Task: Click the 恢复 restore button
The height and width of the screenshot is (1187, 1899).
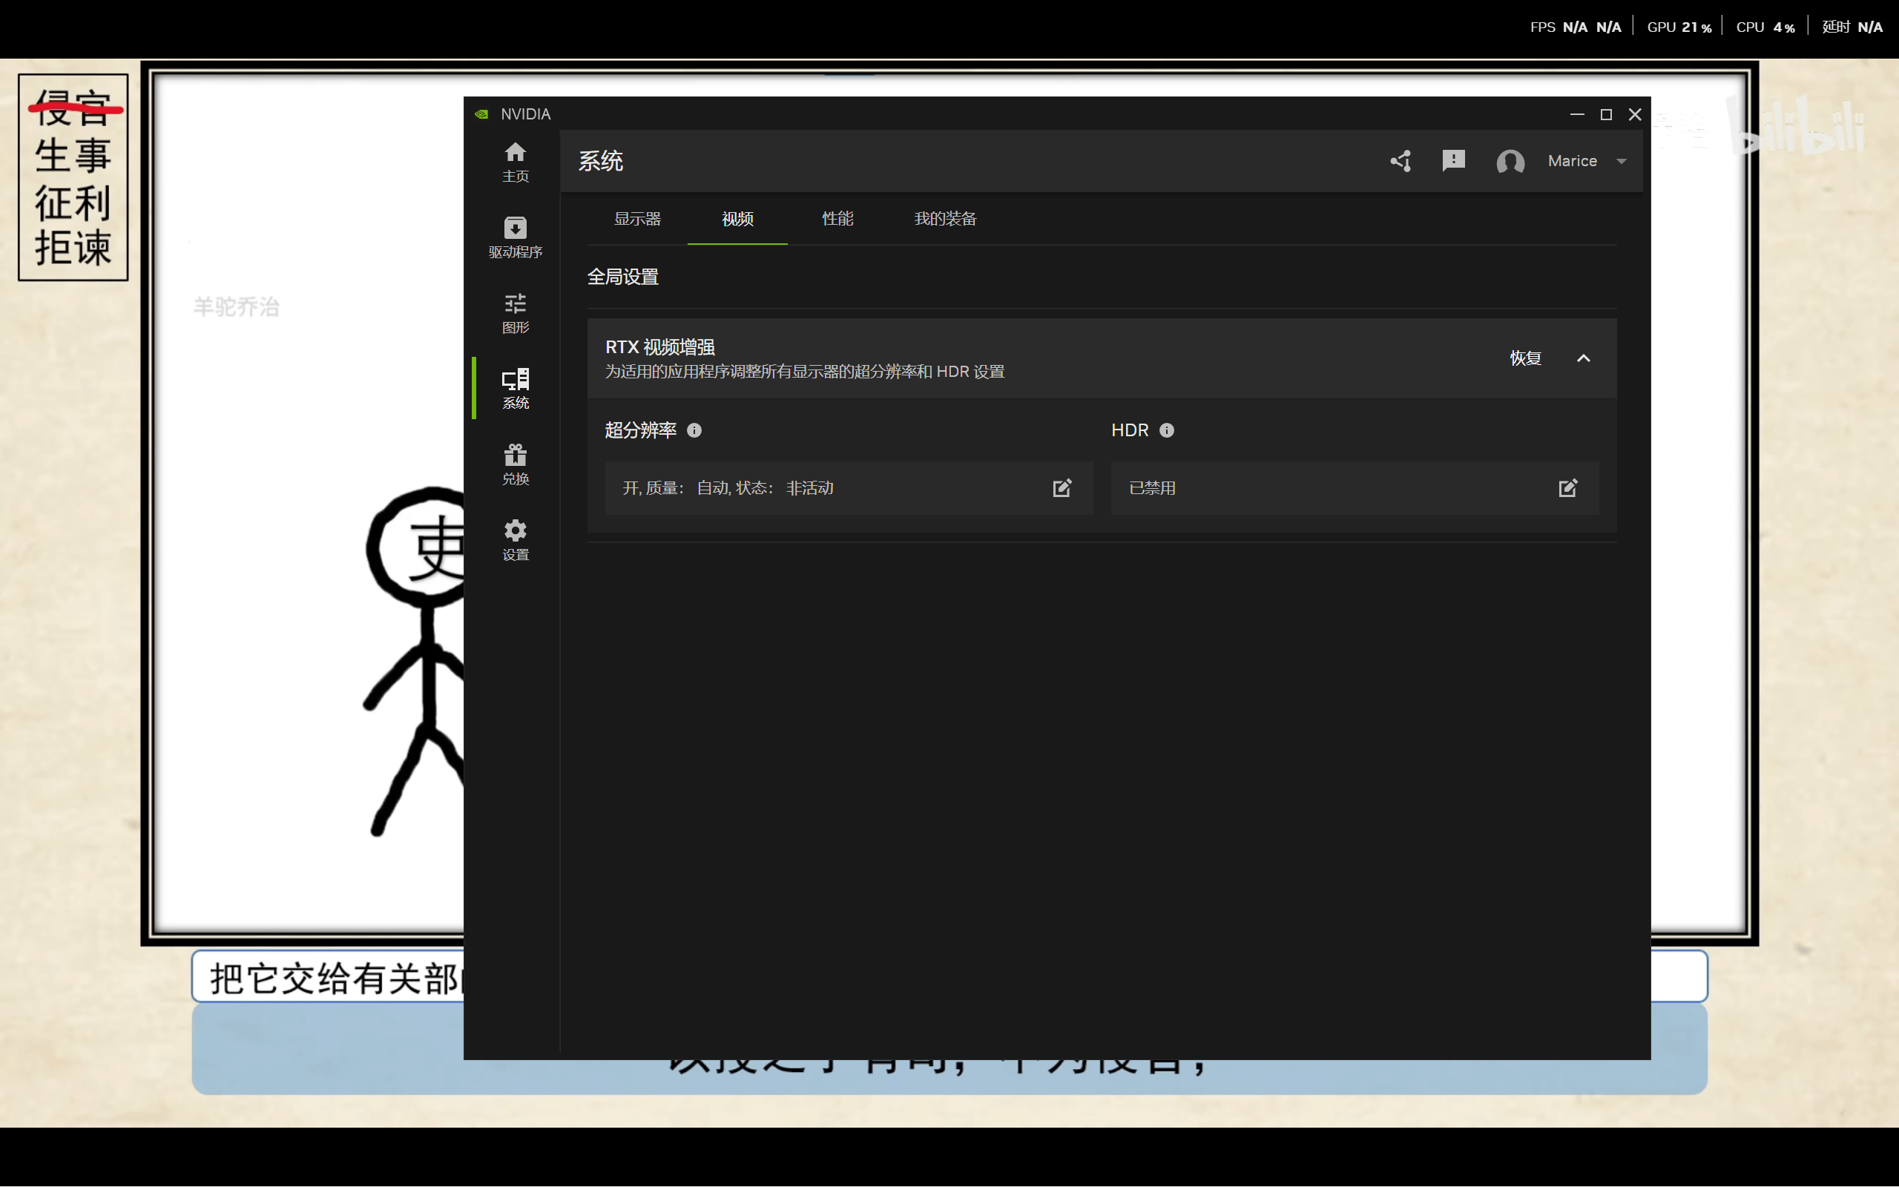Action: pos(1525,359)
